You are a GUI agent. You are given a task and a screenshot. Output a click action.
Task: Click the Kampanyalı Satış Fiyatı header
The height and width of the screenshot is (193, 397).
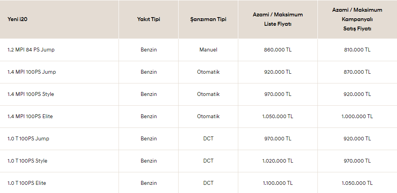[357, 19]
